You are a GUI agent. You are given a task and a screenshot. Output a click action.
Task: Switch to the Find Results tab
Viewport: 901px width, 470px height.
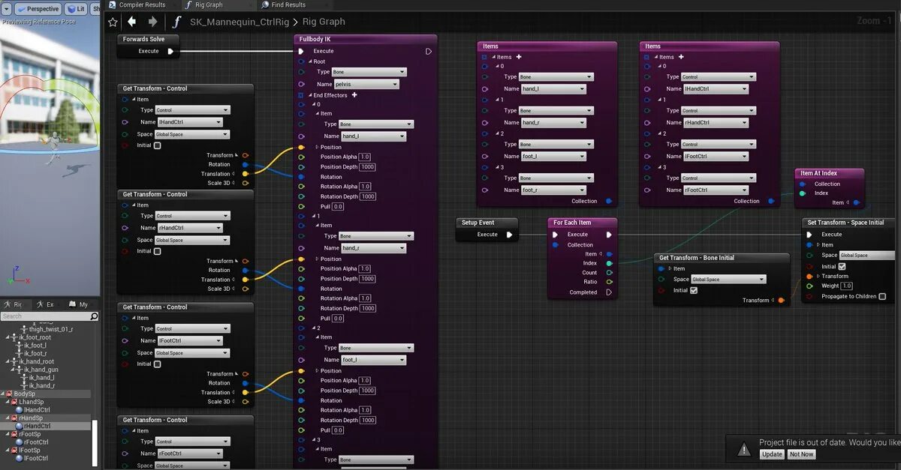283,4
